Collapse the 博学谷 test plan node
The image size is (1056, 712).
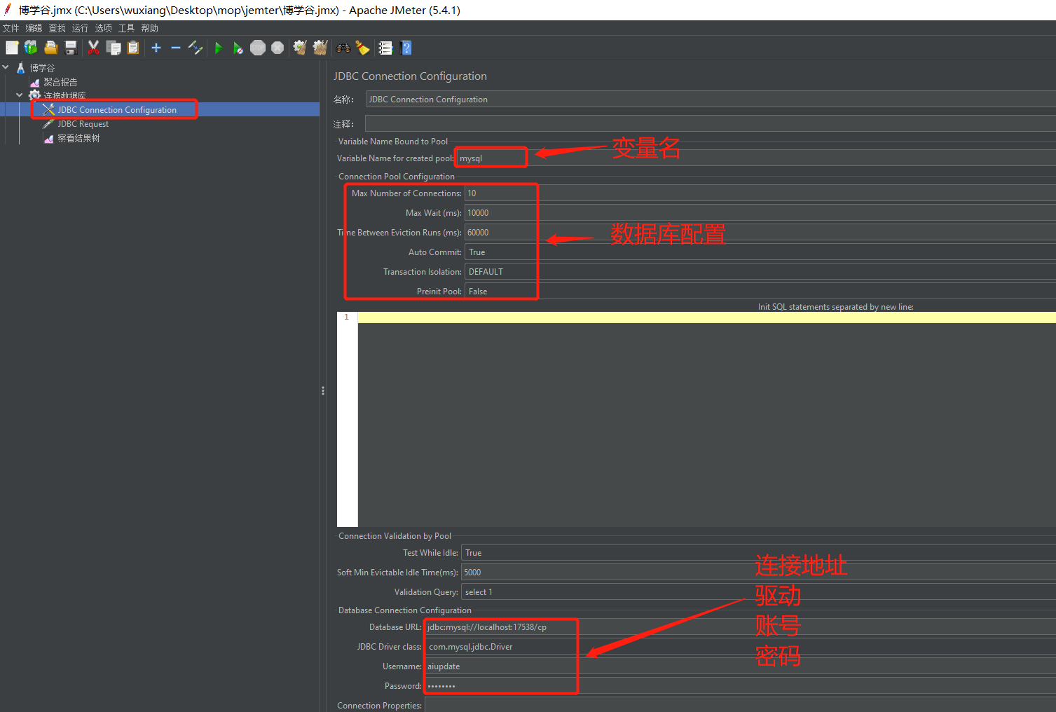coord(6,67)
